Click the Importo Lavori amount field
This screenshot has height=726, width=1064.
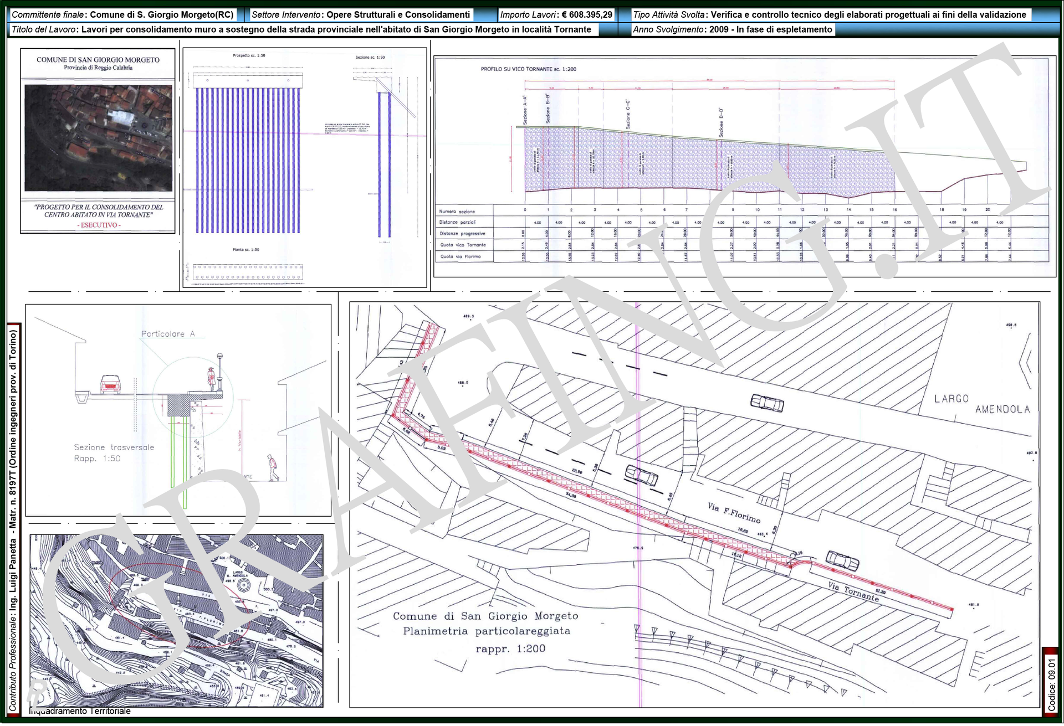pos(556,15)
